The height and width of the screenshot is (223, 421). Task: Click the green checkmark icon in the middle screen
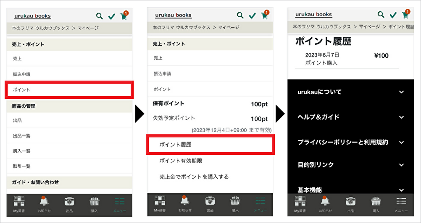252,16
